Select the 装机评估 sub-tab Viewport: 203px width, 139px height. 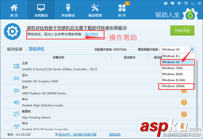[37, 49]
